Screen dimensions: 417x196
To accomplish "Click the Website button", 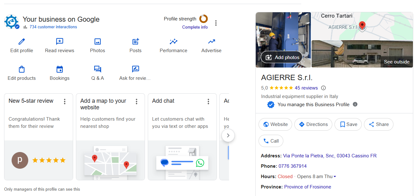I will point(275,124).
